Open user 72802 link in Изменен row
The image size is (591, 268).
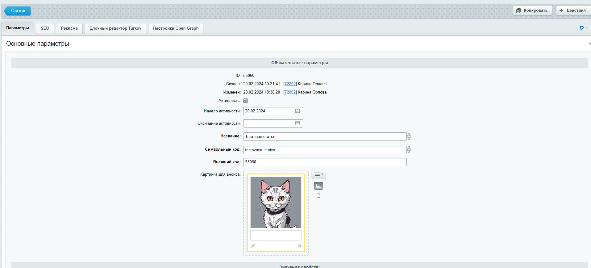coord(290,92)
